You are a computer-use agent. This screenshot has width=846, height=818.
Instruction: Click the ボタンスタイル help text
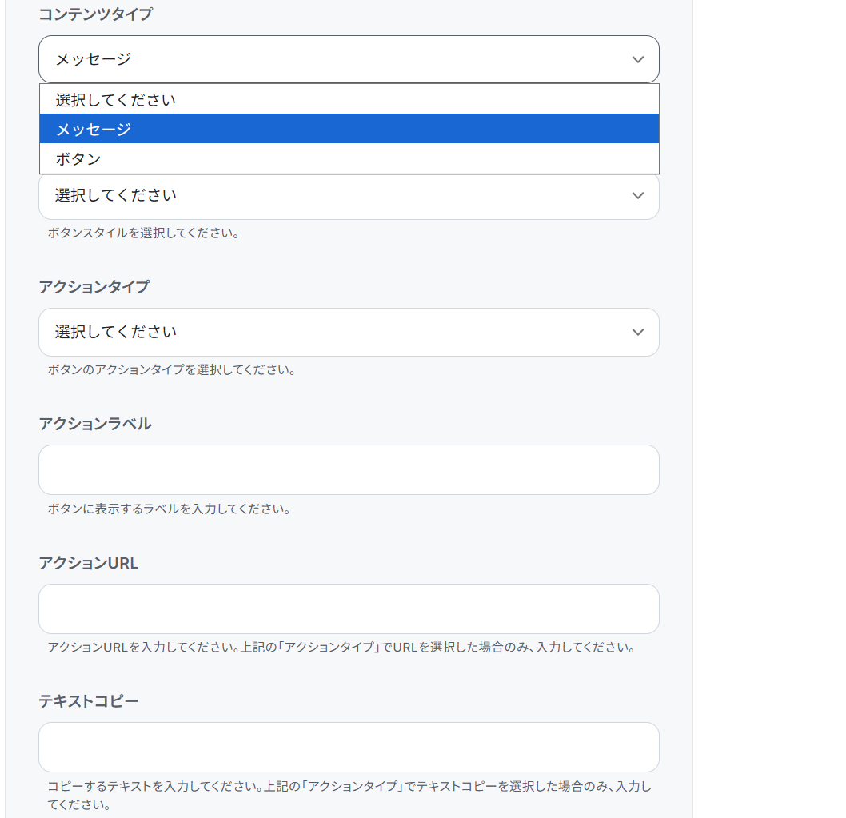(143, 233)
